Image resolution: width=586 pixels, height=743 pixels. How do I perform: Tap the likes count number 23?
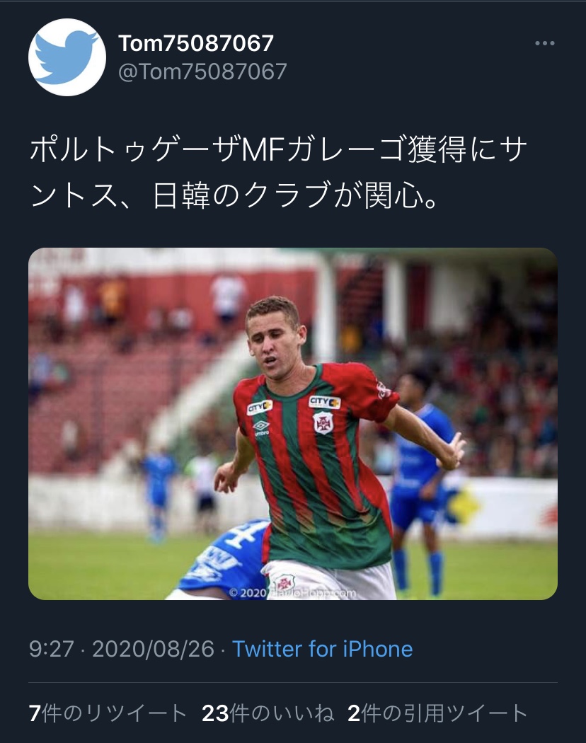pos(215,713)
